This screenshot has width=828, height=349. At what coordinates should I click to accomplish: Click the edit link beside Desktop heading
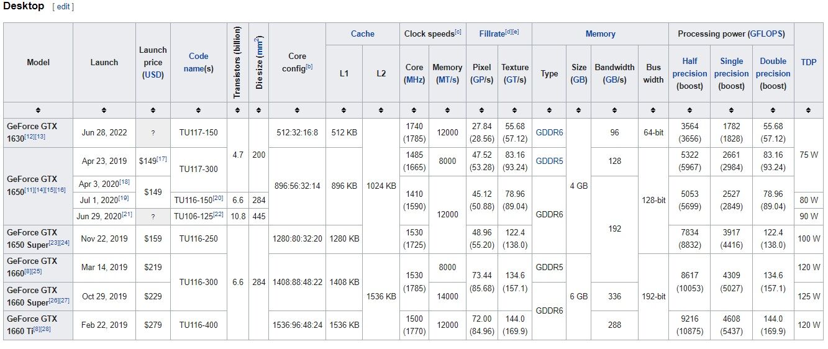click(x=63, y=7)
